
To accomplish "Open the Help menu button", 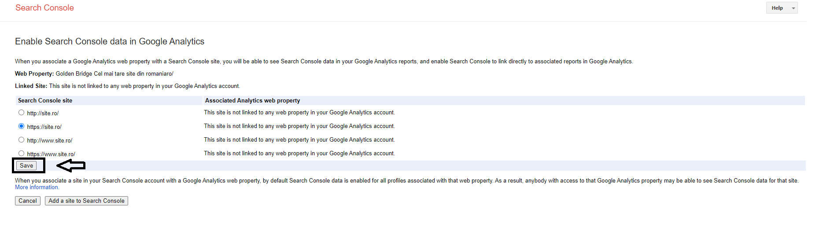I will (x=777, y=8).
